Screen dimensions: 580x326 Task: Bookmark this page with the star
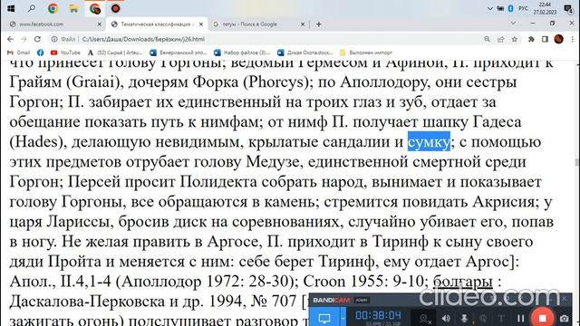click(x=514, y=39)
